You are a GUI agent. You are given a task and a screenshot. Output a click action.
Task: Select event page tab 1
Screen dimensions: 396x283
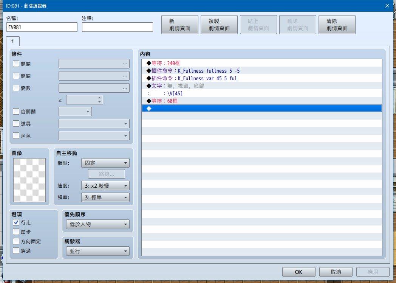pos(12,42)
